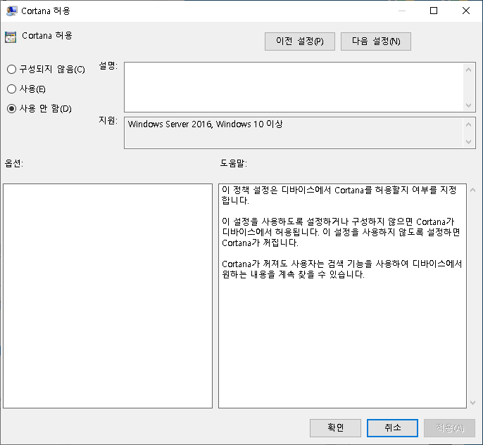This screenshot has height=445, width=483.
Task: Maximize the Cortana 허용 window
Action: tap(434, 11)
